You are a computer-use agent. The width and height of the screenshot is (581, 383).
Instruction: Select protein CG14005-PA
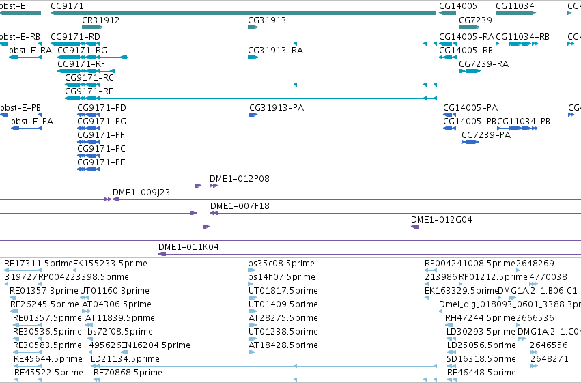tap(449, 115)
